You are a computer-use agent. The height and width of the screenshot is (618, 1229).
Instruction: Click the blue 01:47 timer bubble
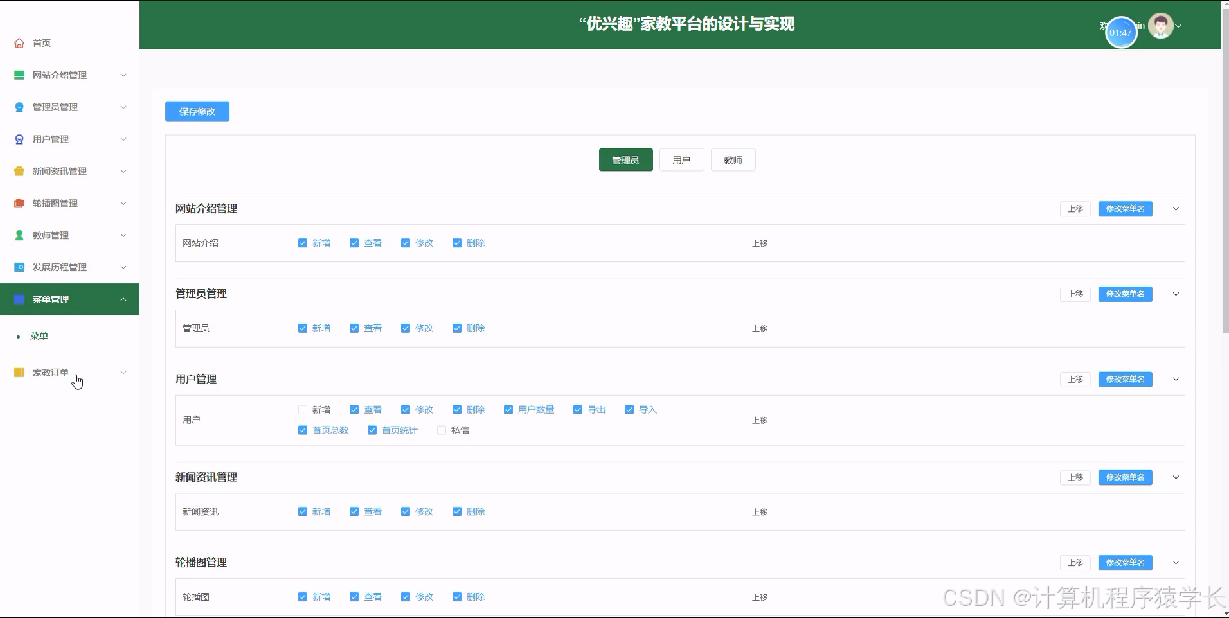[x=1121, y=32]
